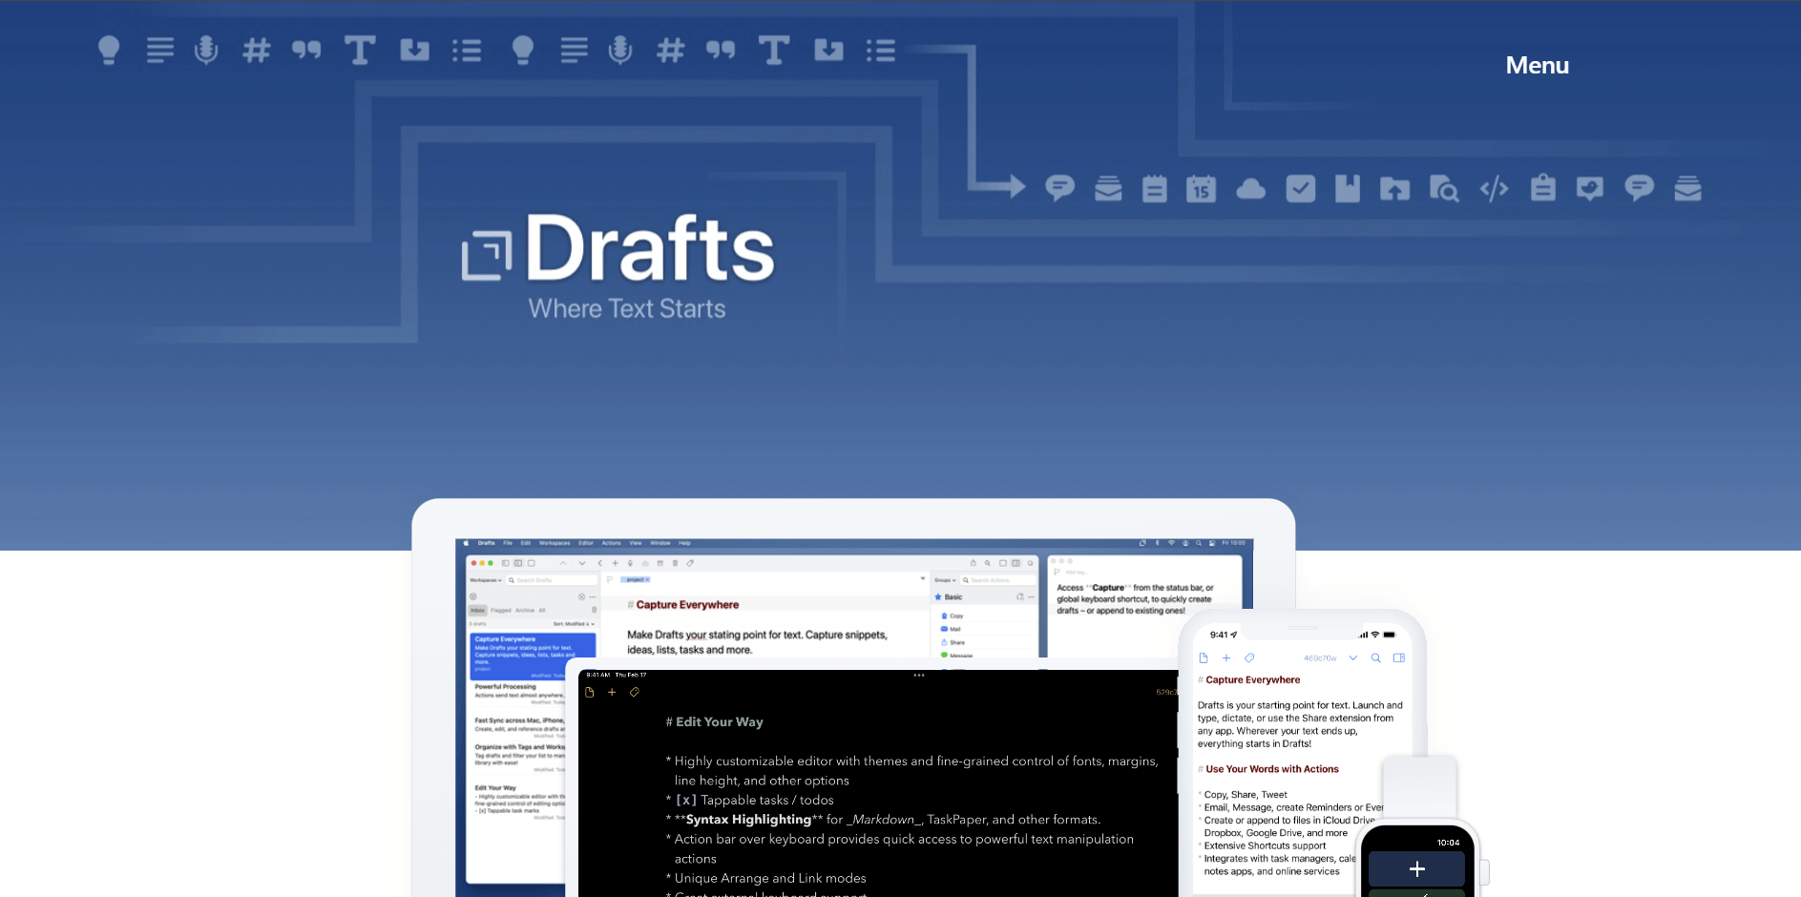Image resolution: width=1801 pixels, height=897 pixels.
Task: Click the Search Actions field
Action: [998, 580]
